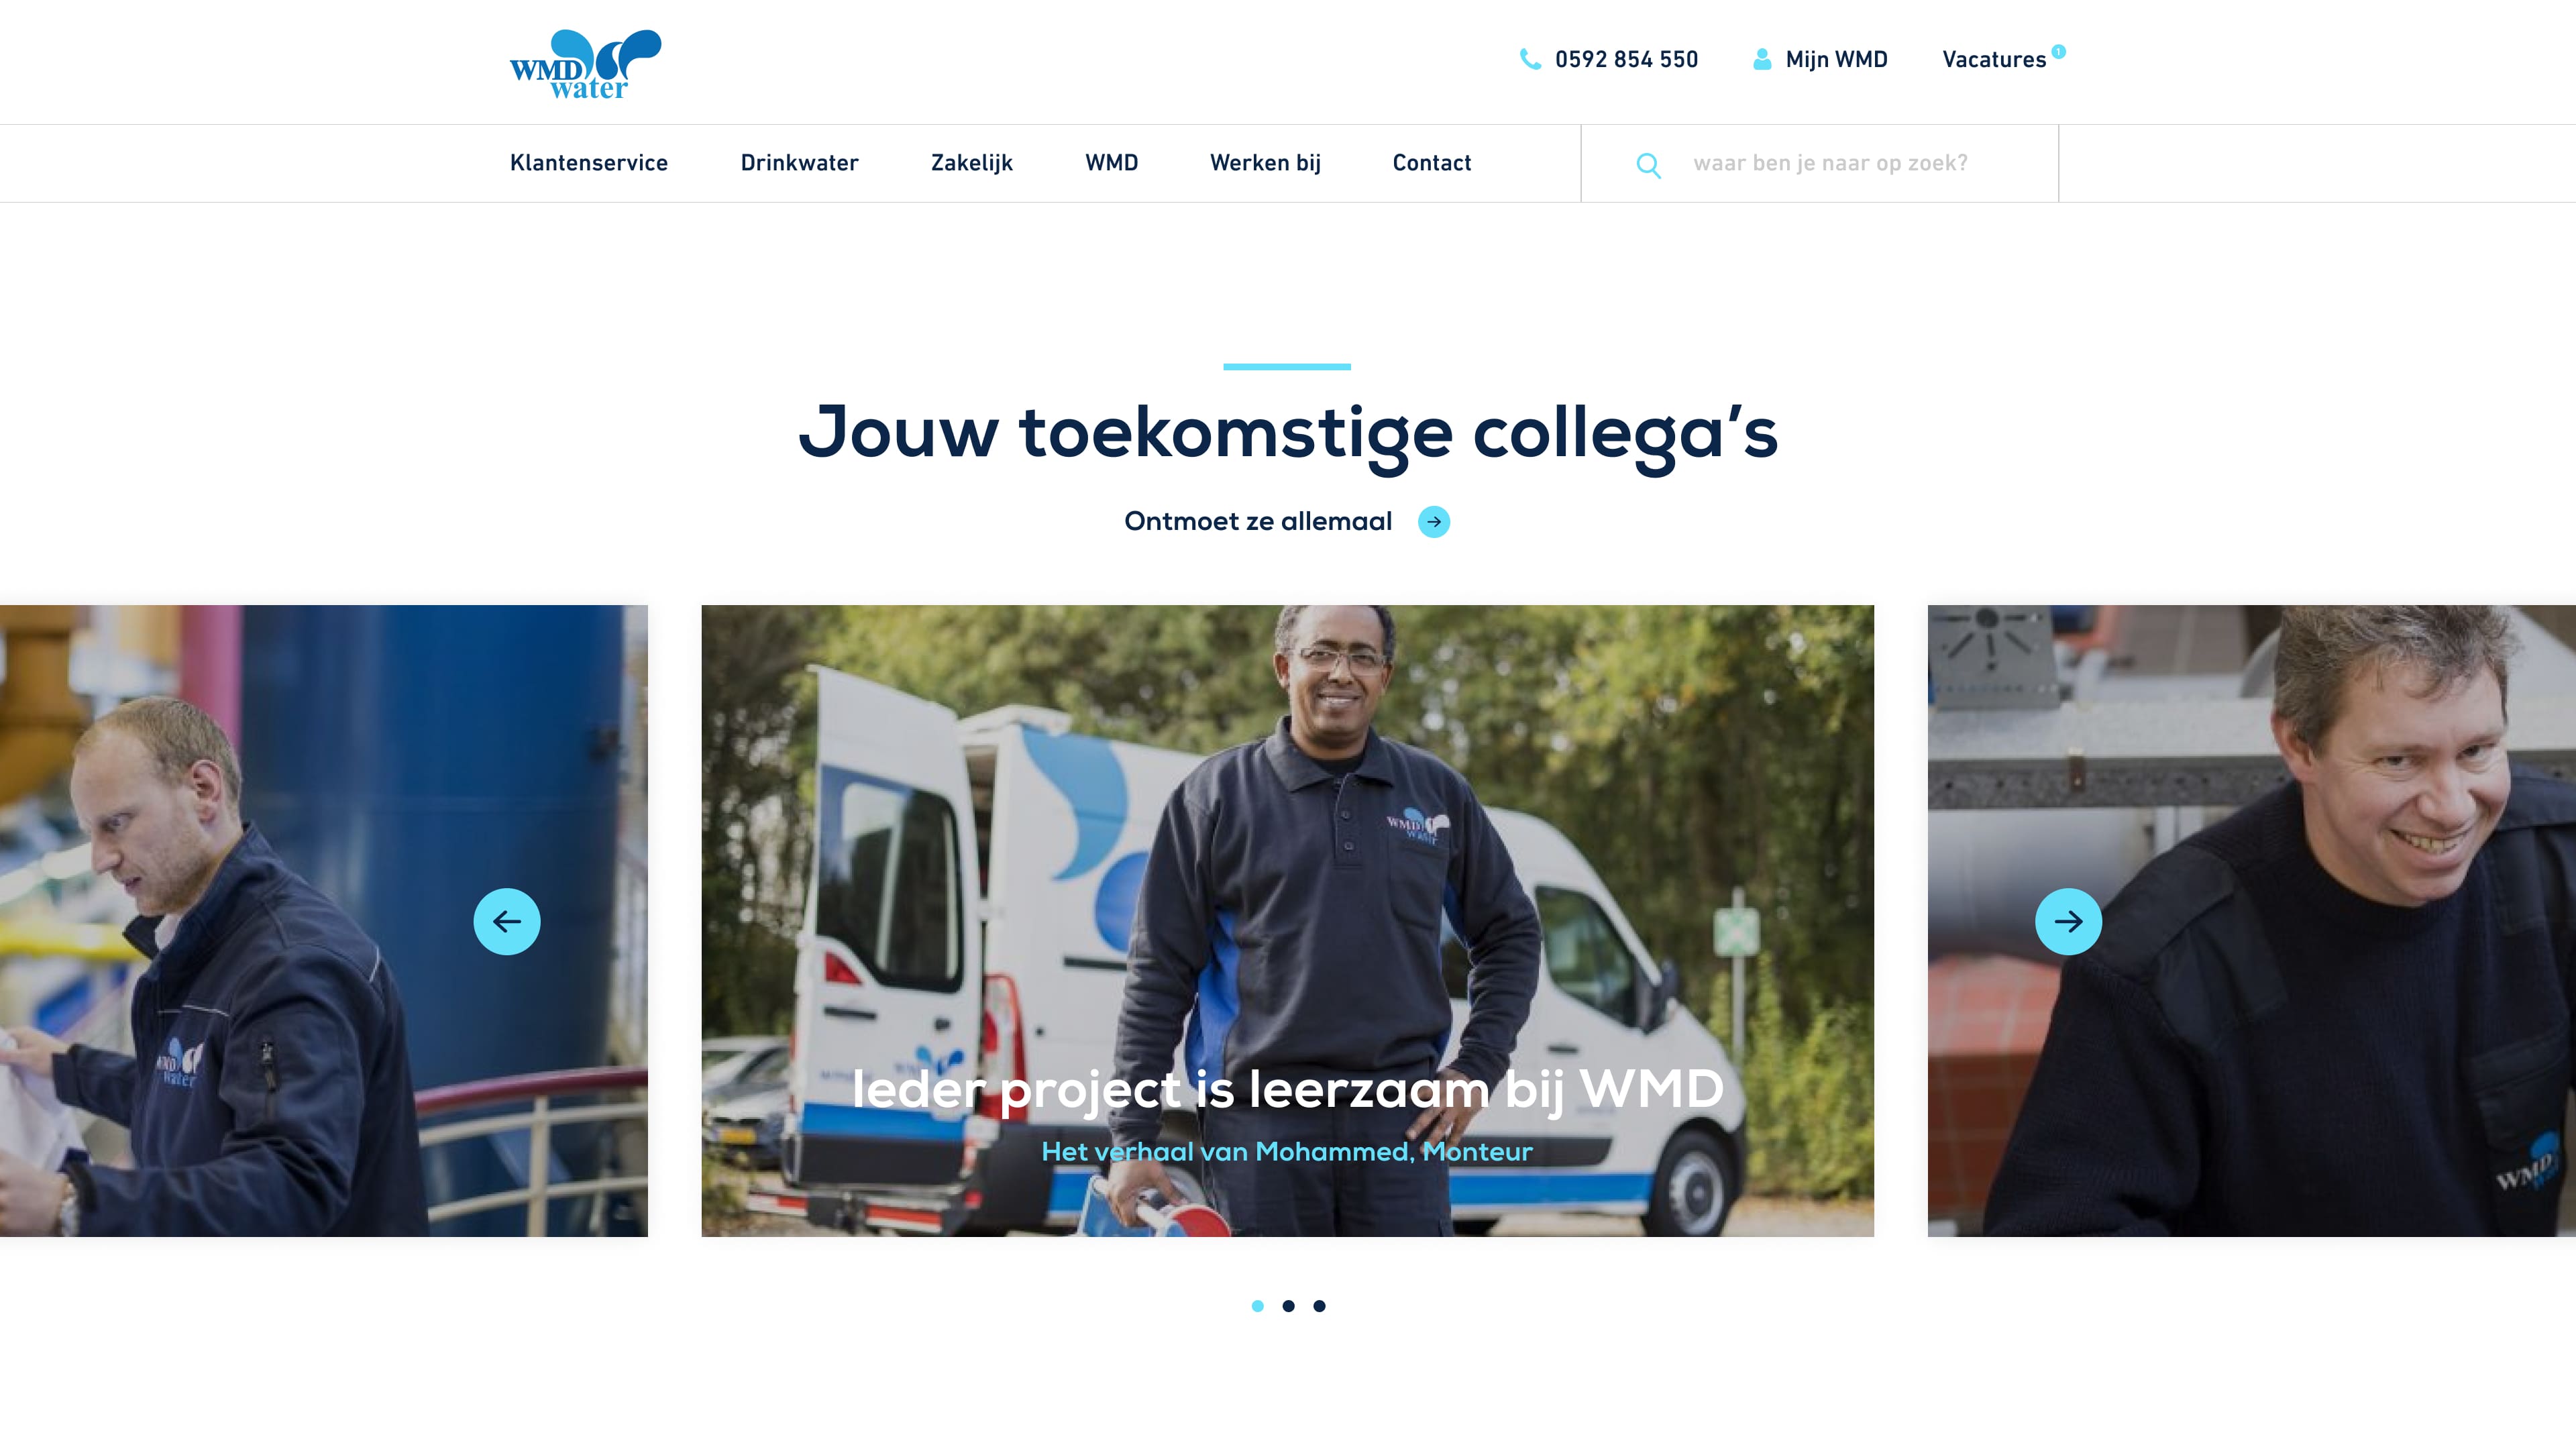Viewport: 2576px width, 1449px height.
Task: Open the Zakelijk menu item
Action: [x=971, y=163]
